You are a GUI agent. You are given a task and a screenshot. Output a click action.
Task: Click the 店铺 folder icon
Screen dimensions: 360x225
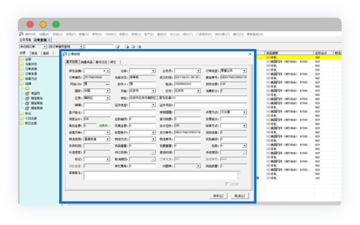pos(21,84)
